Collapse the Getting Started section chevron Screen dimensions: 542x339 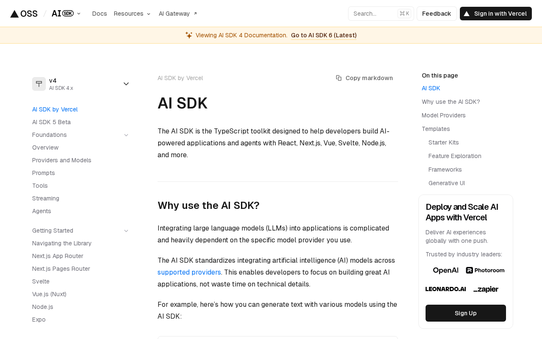tap(126, 231)
